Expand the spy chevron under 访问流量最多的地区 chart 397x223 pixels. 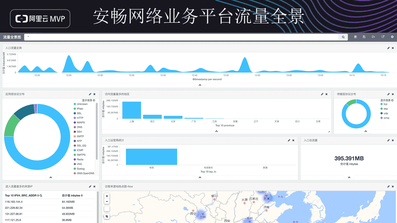[216, 131]
